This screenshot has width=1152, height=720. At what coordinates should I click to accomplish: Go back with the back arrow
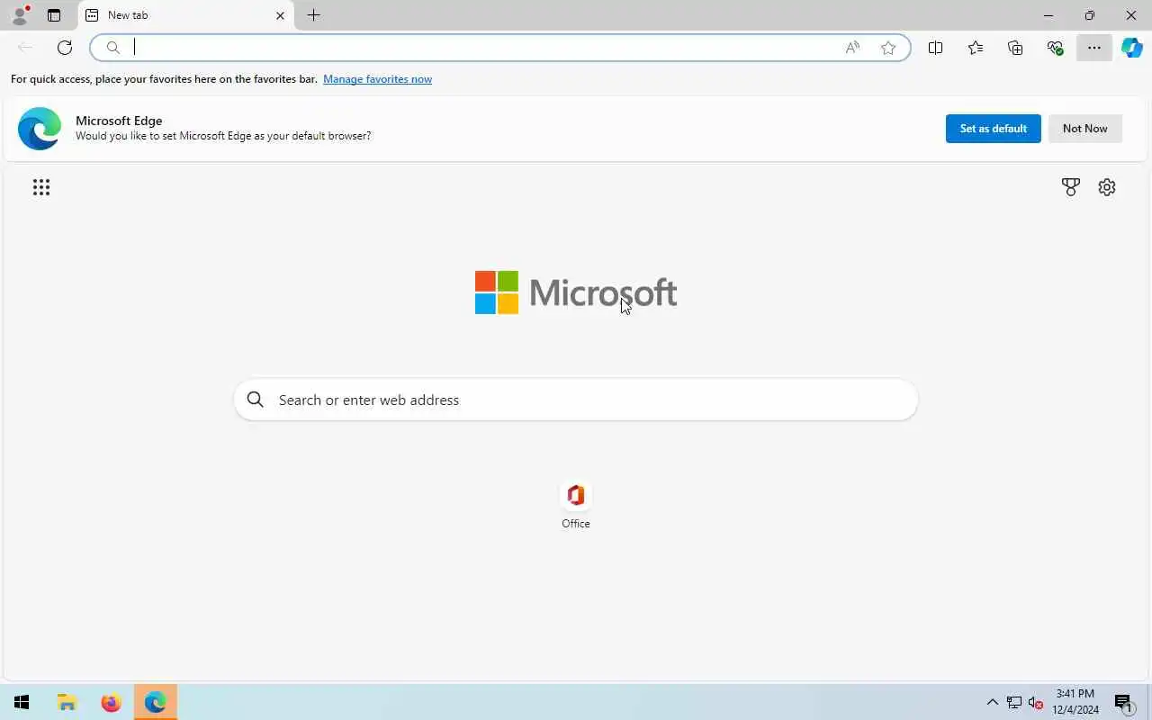(x=25, y=48)
